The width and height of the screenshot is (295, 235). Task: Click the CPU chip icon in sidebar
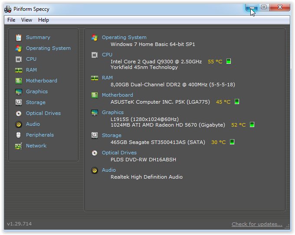click(x=18, y=59)
